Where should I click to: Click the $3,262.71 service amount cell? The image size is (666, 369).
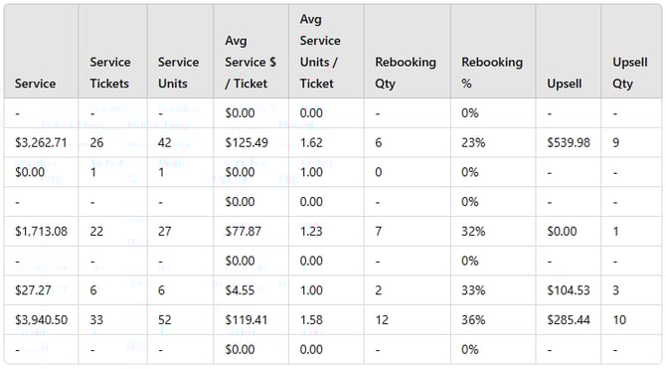[x=41, y=142]
